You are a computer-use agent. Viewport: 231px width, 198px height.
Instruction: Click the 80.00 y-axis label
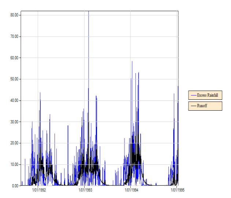pyautogui.click(x=14, y=15)
